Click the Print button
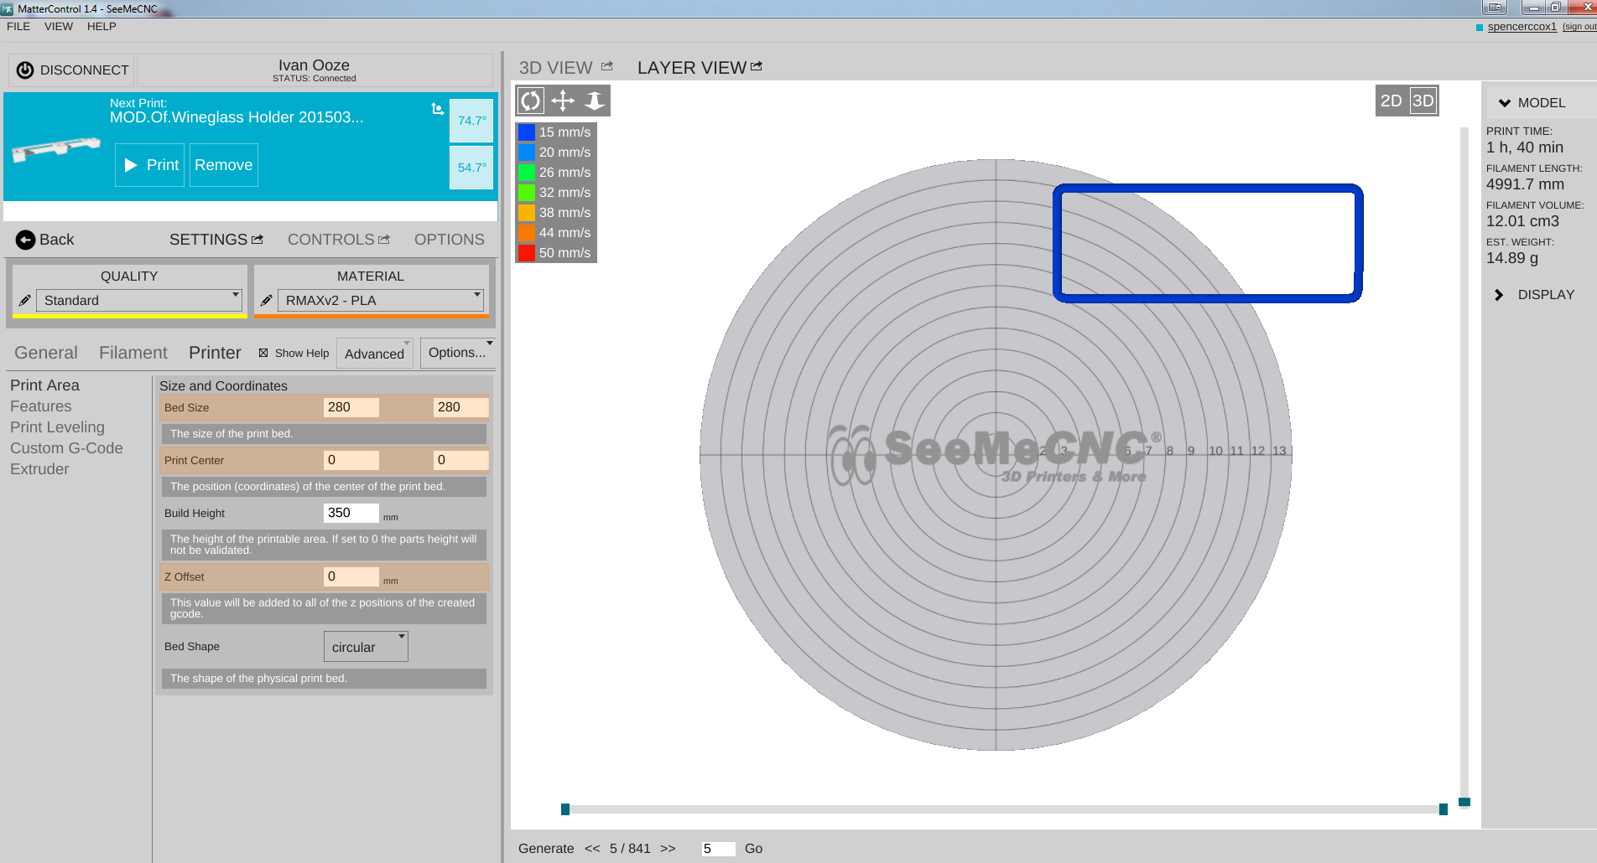1597x863 pixels. click(150, 165)
